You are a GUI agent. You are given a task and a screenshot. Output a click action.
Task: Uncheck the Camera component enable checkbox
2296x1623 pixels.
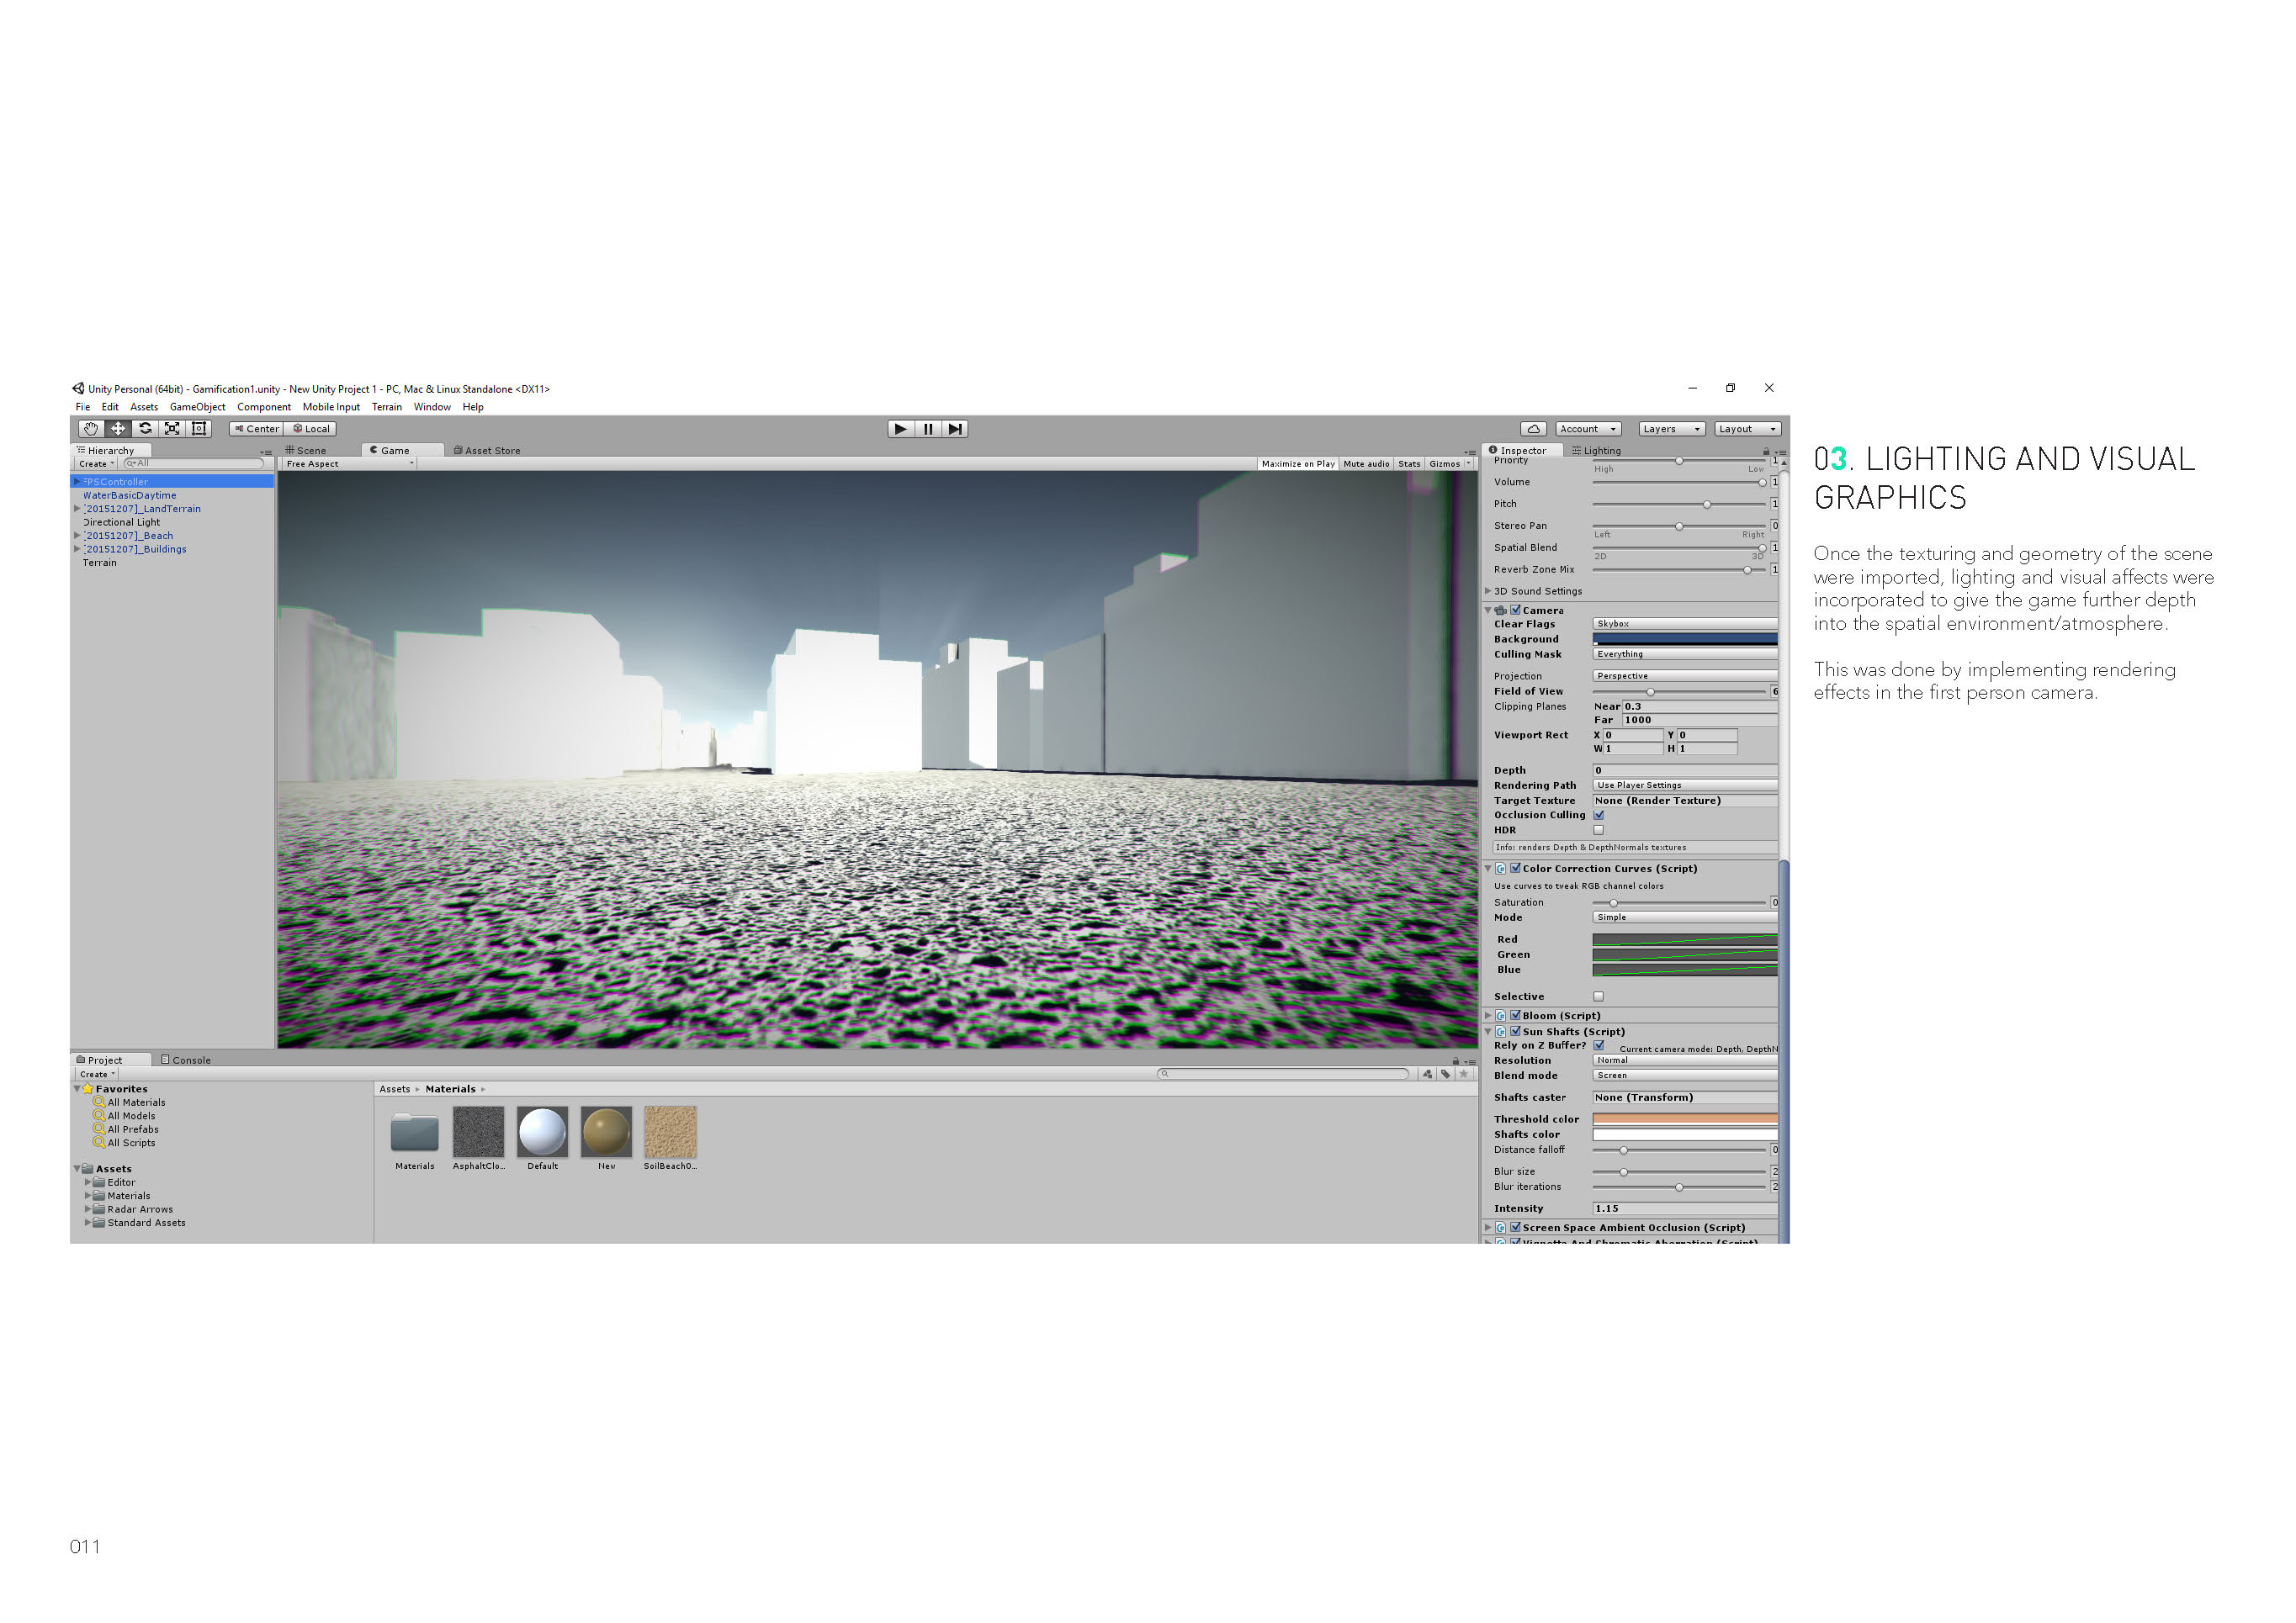click(1516, 610)
